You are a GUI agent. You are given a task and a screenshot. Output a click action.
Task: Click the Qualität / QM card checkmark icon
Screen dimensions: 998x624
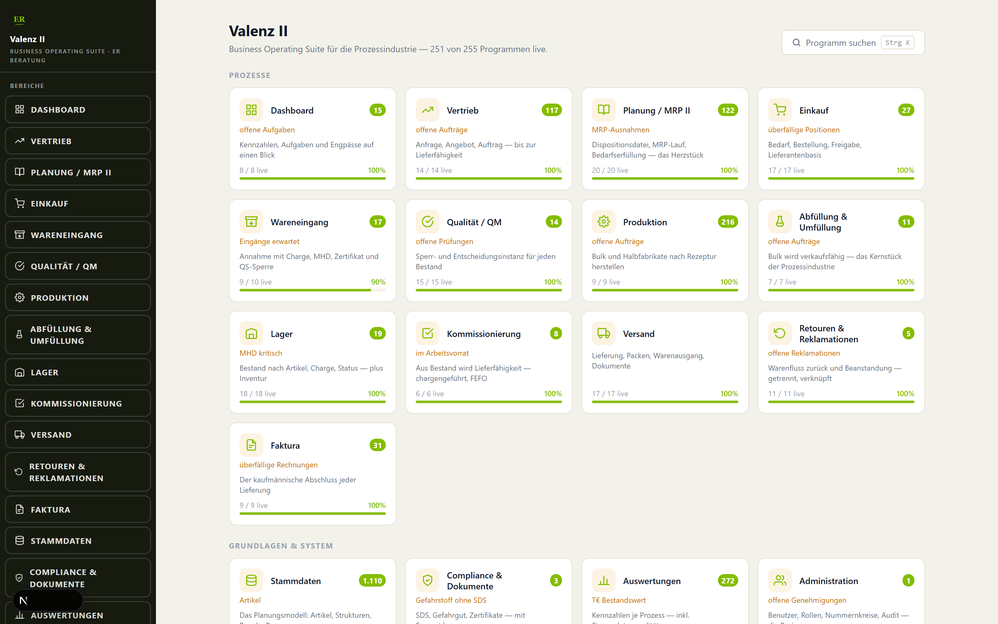tap(427, 222)
